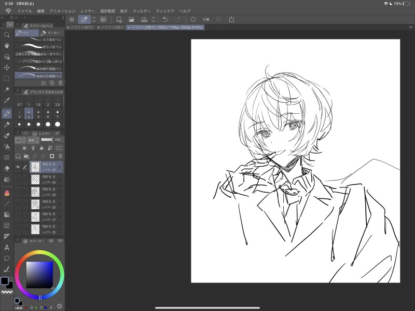Select the Hand move tool
This screenshot has width=415, height=311.
(x=7, y=46)
